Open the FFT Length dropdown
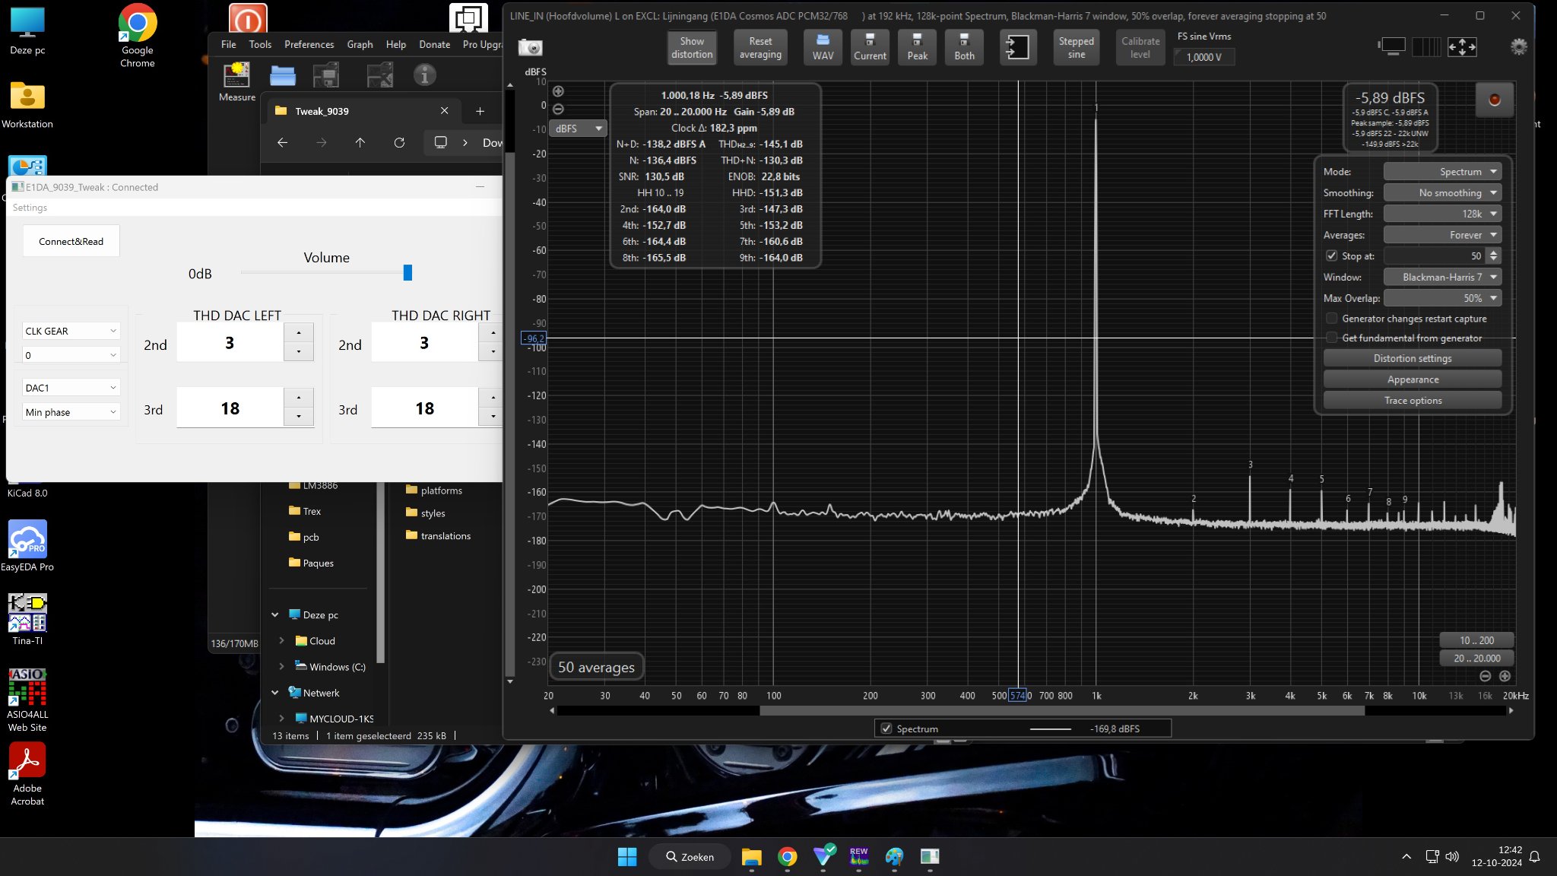 1442,214
